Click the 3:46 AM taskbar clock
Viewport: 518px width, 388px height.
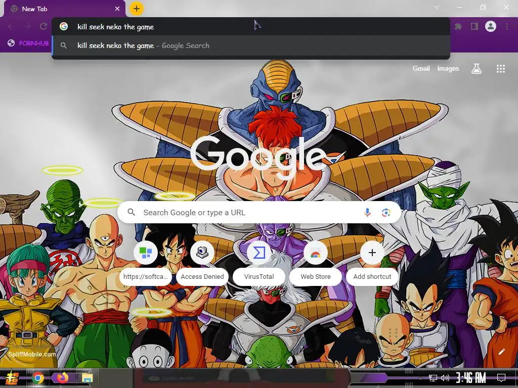471,378
